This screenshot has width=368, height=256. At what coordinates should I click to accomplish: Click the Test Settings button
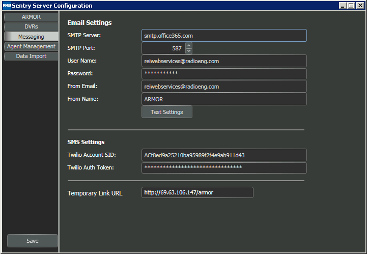pos(167,112)
